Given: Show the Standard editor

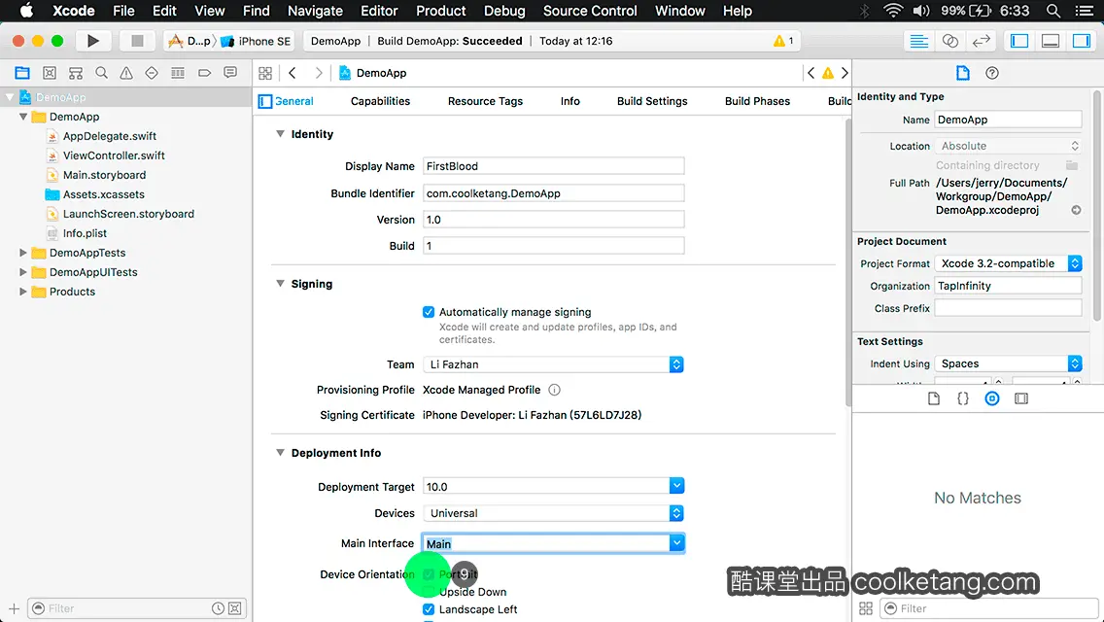Looking at the screenshot, I should (x=918, y=41).
